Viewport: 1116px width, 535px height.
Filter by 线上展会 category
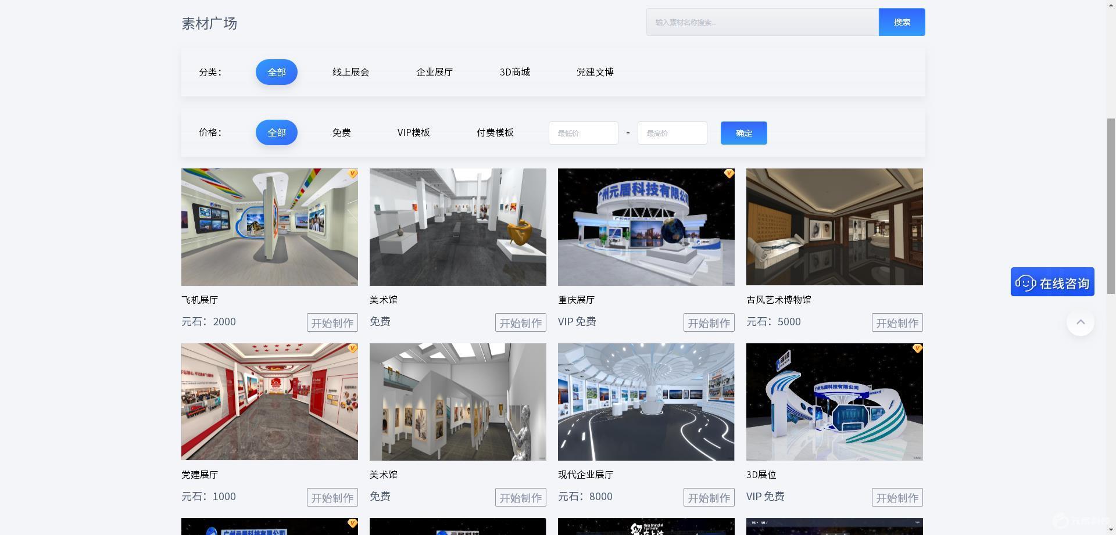pos(351,72)
